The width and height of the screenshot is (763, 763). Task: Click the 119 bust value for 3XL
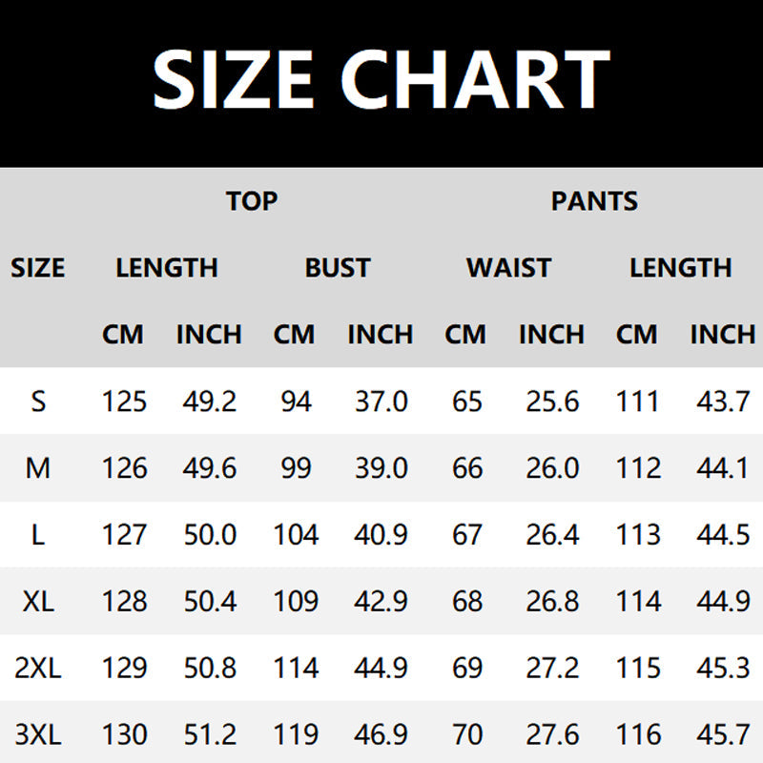(296, 735)
